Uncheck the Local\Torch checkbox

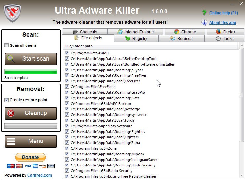tap(67, 120)
